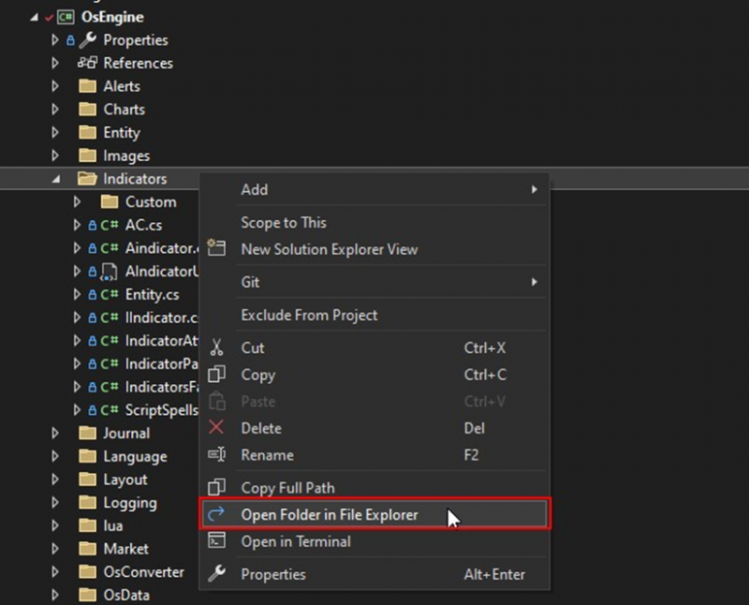This screenshot has height=605, width=749.
Task: Expand the OsConverter folder arrow
Action: 55,572
